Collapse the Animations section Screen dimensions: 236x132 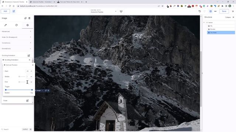pos(17,48)
